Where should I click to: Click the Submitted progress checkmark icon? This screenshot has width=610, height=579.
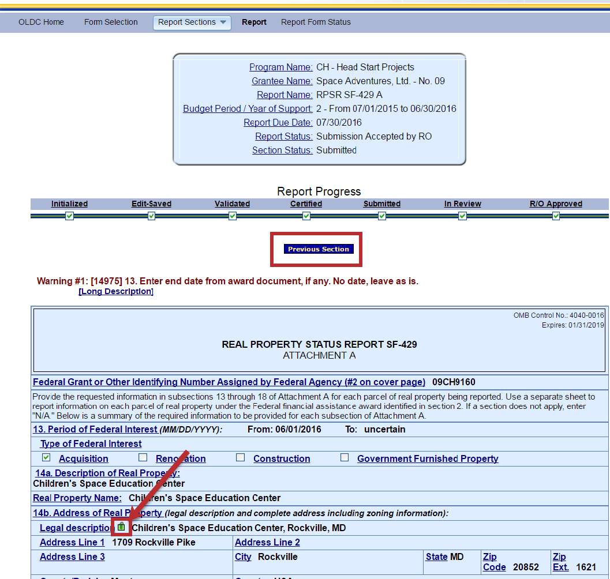point(382,216)
